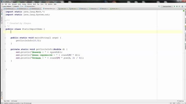Run the StaticImportDemo configuration

(174, 6)
